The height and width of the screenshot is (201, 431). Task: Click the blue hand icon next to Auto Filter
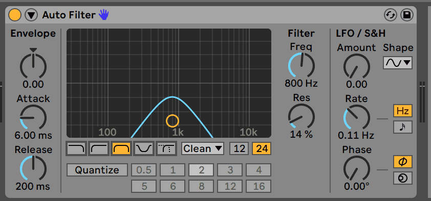point(104,15)
